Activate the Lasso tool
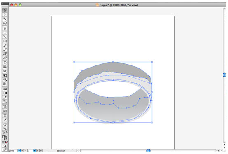 pyautogui.click(x=5, y=23)
